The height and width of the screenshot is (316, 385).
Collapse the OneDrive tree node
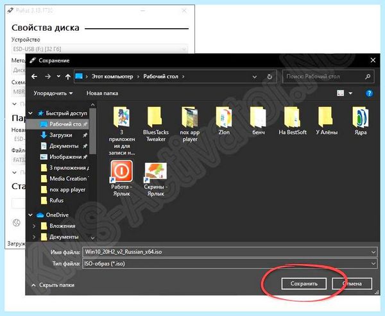tap(31, 215)
